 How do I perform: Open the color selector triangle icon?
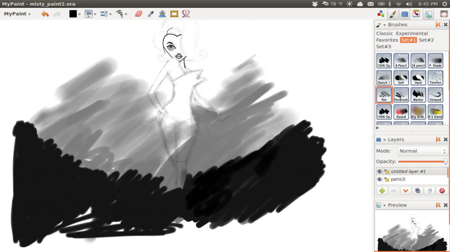381,14
